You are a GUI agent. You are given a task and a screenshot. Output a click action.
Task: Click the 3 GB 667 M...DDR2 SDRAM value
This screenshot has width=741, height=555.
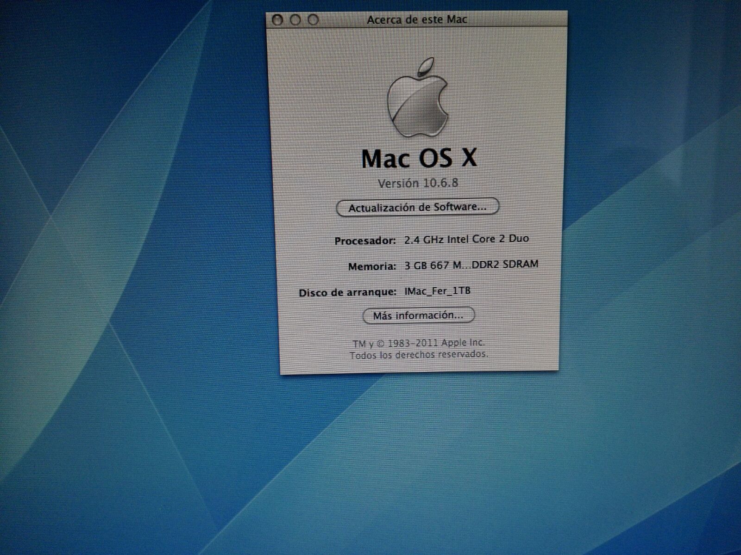(471, 265)
